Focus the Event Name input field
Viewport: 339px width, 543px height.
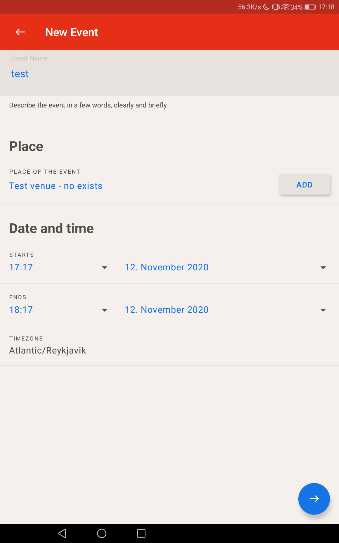click(x=169, y=74)
